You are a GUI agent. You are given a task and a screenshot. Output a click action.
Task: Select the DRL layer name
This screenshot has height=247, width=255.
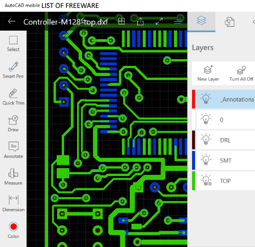tap(225, 140)
